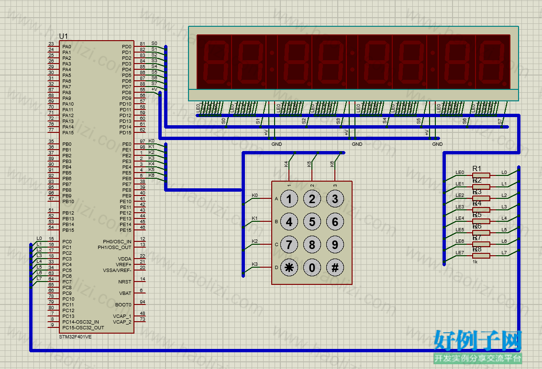
Task: Click the PH1/OSC_OUT pin label
Action: (x=115, y=248)
